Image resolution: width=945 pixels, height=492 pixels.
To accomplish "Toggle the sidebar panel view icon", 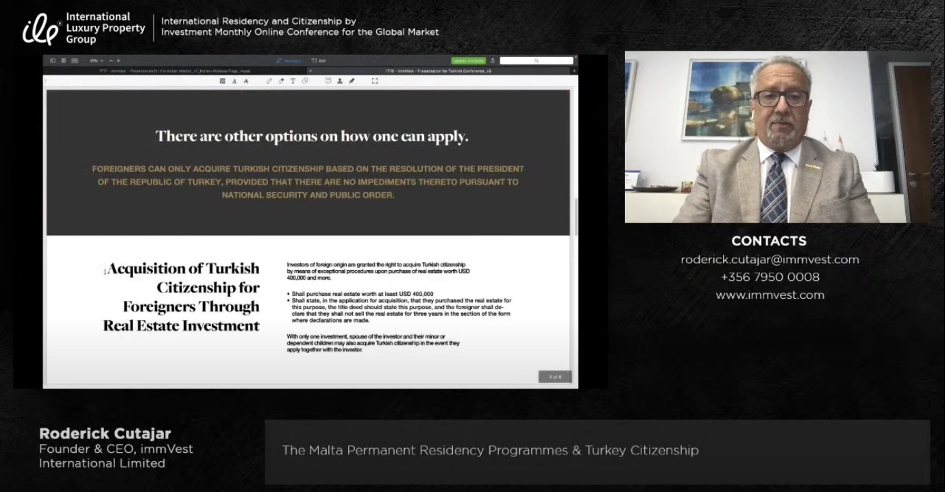I will 53,61.
